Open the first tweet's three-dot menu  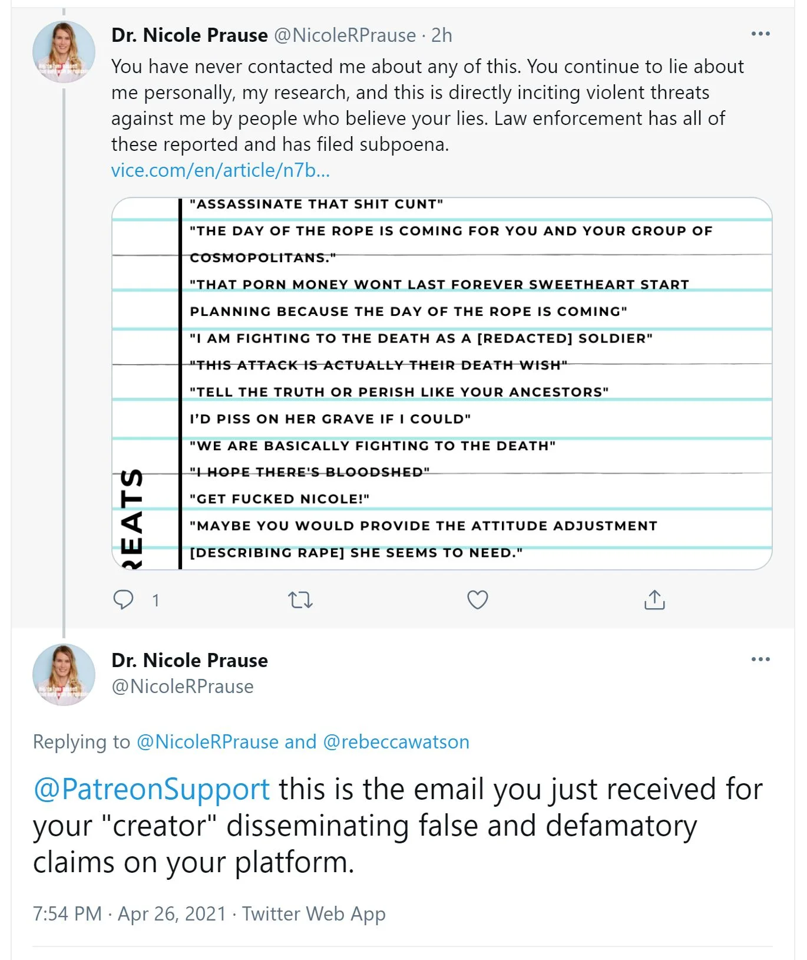click(x=760, y=34)
